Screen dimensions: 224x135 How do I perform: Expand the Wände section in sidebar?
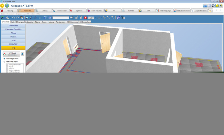click(13, 33)
